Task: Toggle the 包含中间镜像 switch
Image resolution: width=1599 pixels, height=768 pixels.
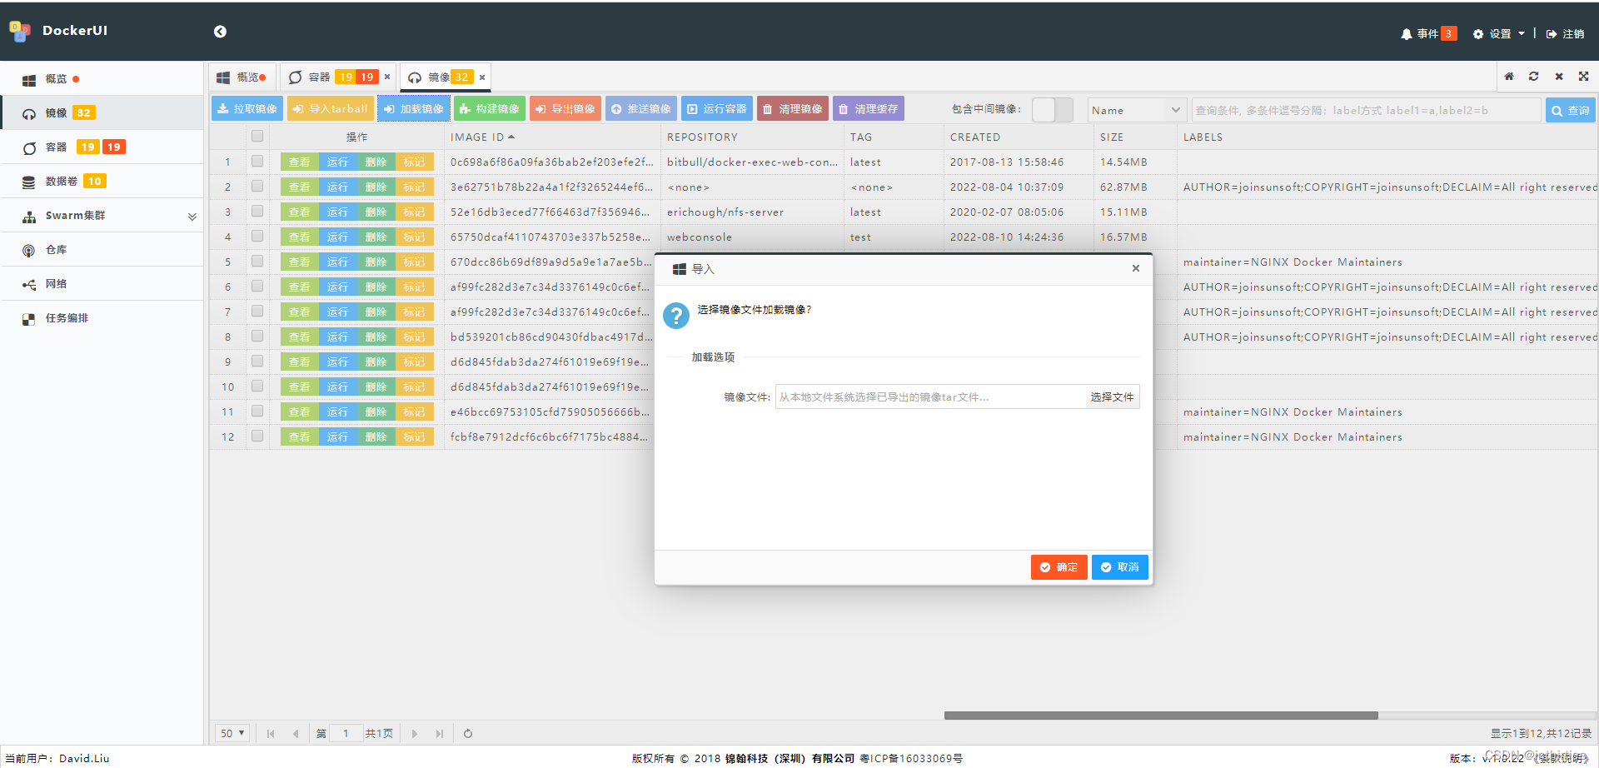Action: pos(1053,110)
